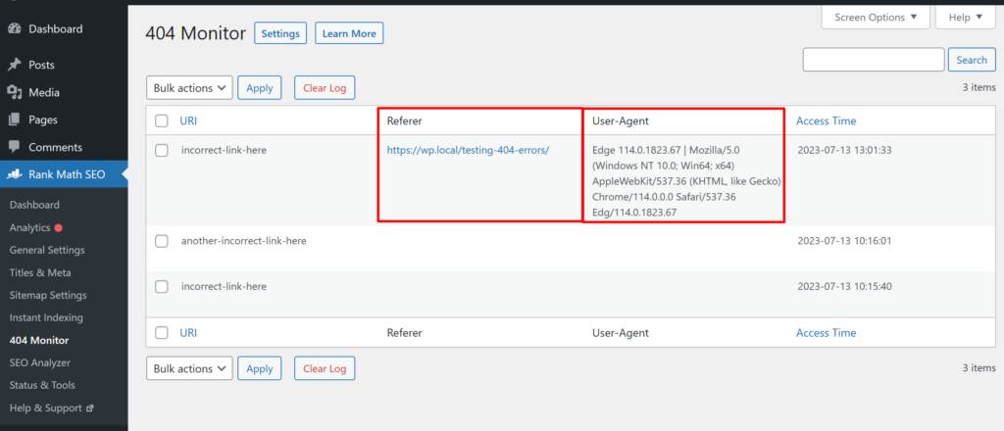Open Instant Indexing submenu item
This screenshot has width=1004, height=431.
(46, 317)
